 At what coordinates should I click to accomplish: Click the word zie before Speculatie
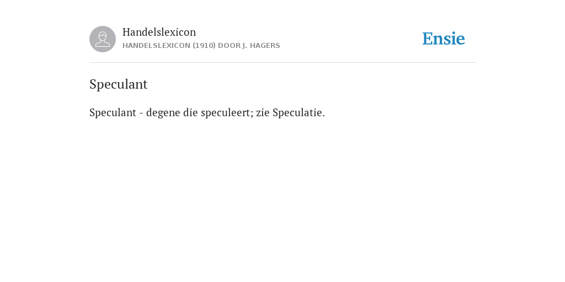point(263,112)
